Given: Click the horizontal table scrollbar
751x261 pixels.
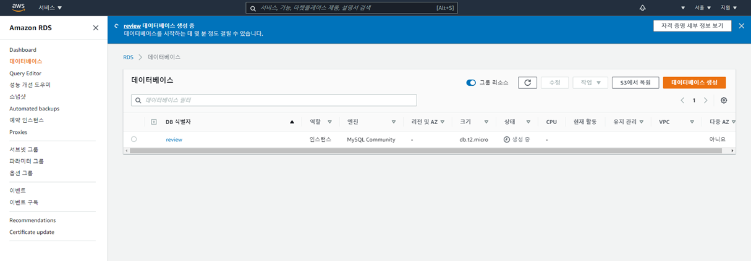Looking at the screenshot, I should pyautogui.click(x=426, y=151).
